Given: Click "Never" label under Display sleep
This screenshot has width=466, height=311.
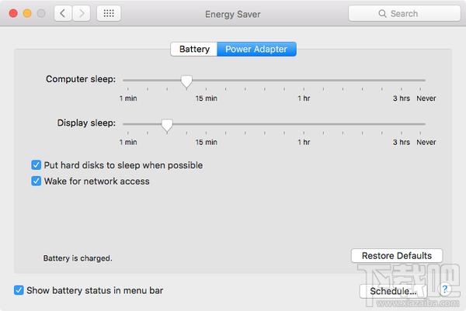Looking at the screenshot, I should point(426,142).
